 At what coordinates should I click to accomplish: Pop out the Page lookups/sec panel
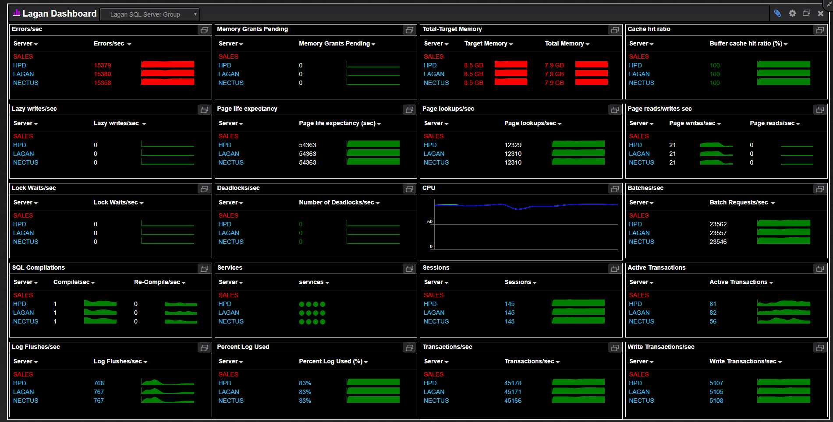click(x=615, y=110)
